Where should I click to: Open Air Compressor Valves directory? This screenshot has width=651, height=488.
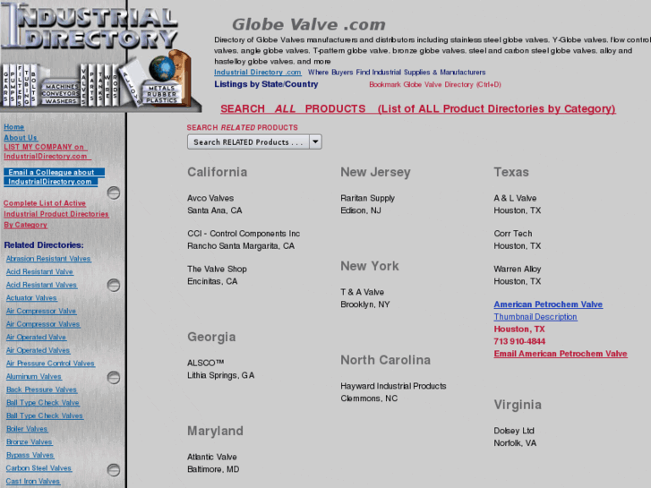coord(43,324)
